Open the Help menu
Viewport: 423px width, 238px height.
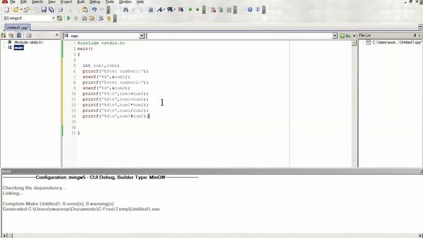click(x=140, y=2)
